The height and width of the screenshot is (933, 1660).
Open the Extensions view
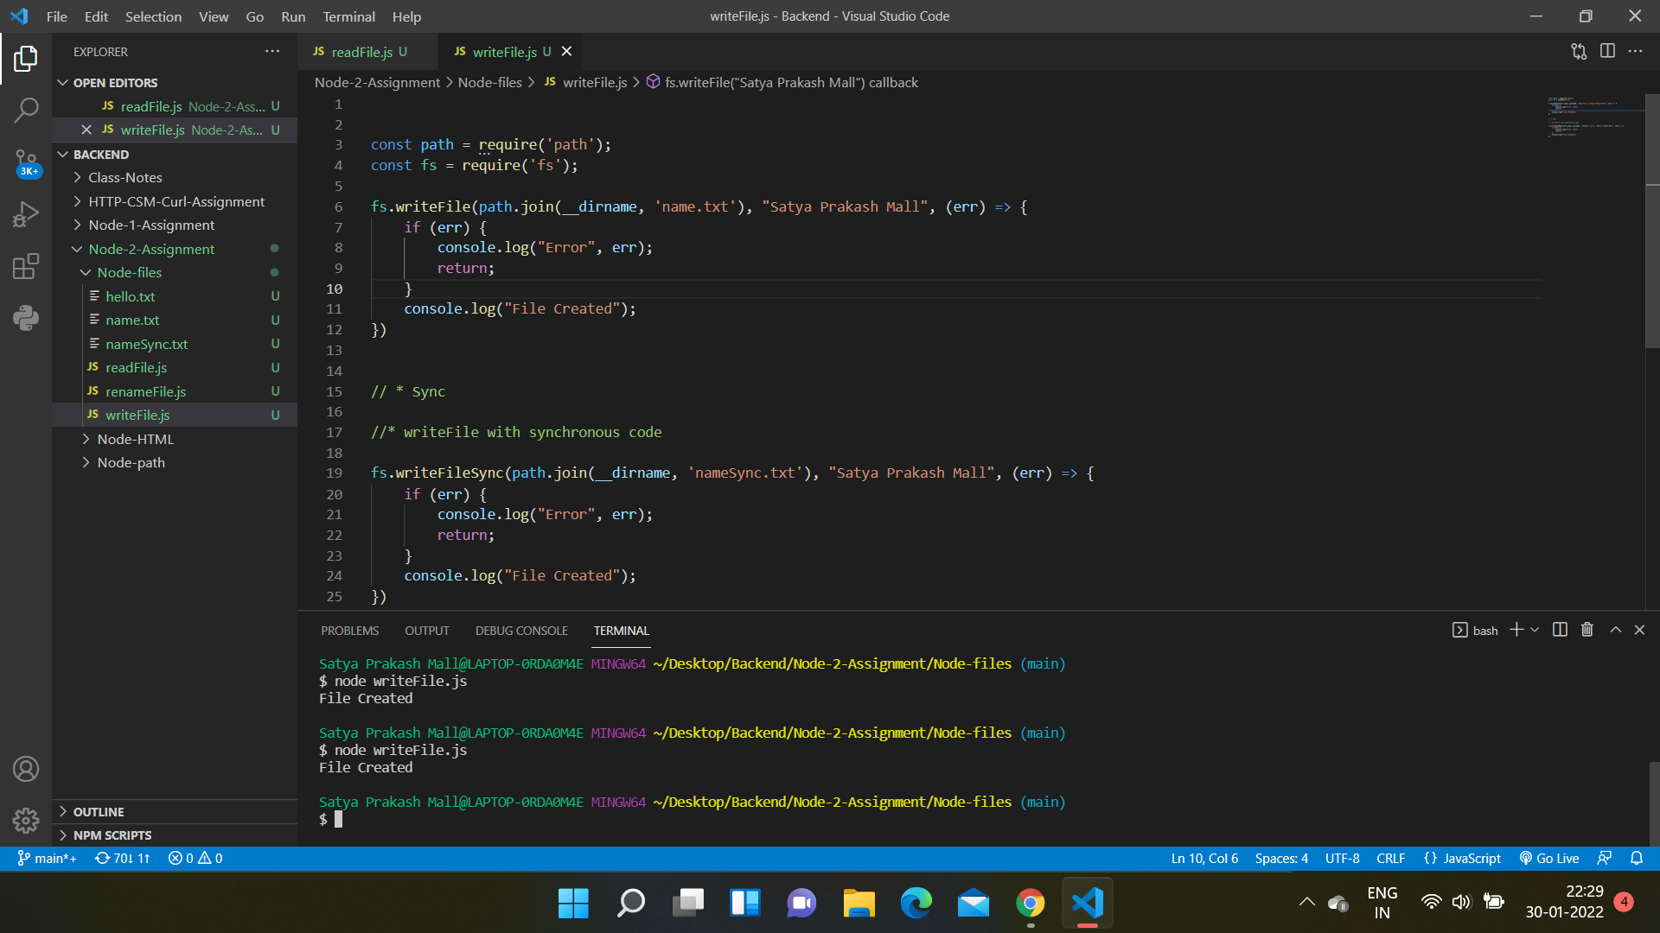26,266
